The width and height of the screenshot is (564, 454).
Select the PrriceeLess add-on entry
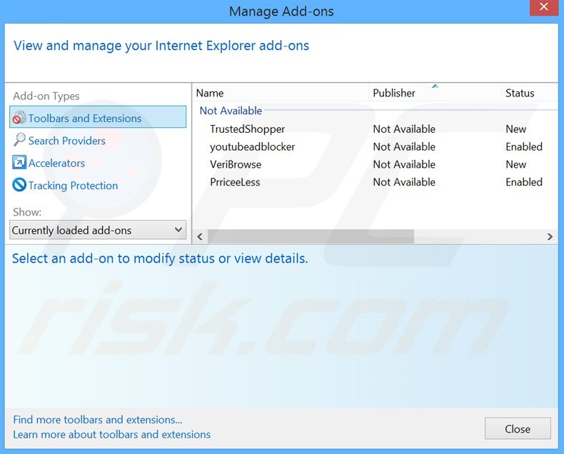235,182
